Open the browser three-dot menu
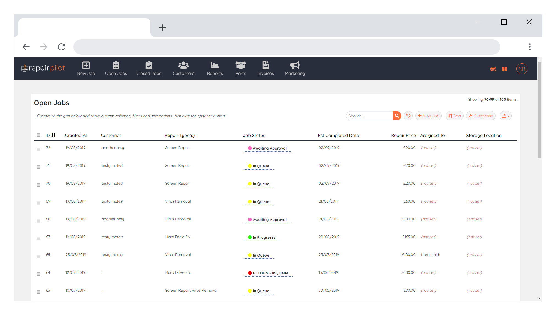 (530, 47)
